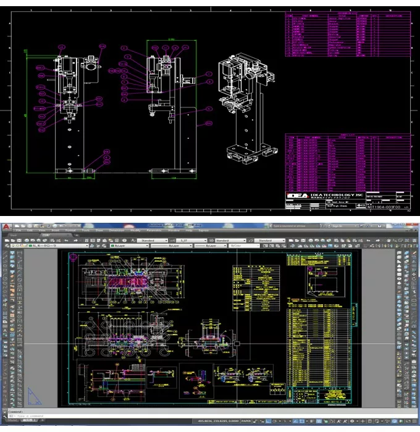Open the Help menu

pyautogui.click(x=189, y=230)
